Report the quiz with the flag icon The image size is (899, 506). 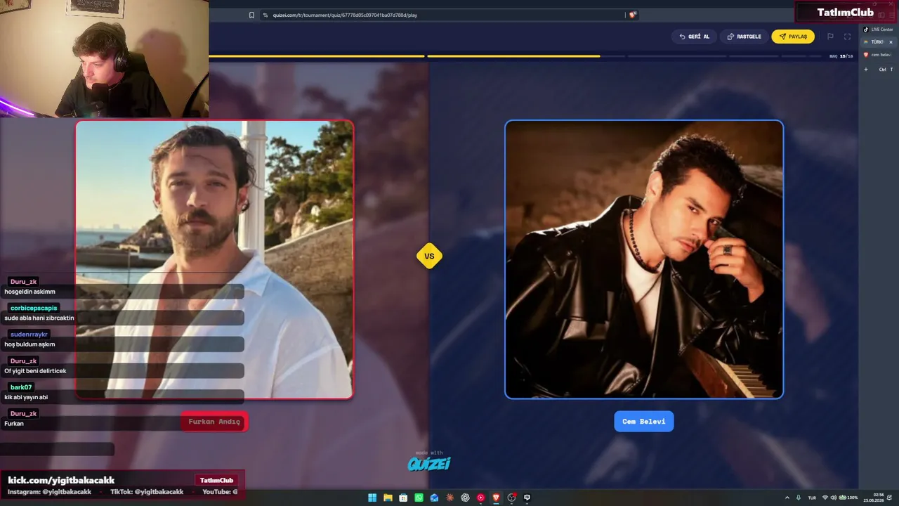click(x=830, y=37)
